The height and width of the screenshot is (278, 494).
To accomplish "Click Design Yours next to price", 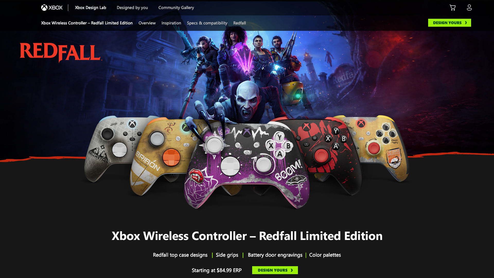I will click(275, 270).
